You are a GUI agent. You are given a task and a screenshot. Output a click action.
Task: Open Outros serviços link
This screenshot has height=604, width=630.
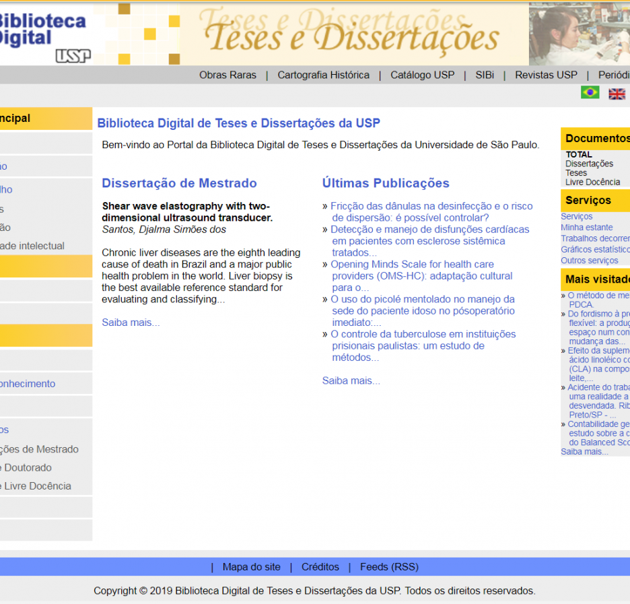click(x=590, y=261)
